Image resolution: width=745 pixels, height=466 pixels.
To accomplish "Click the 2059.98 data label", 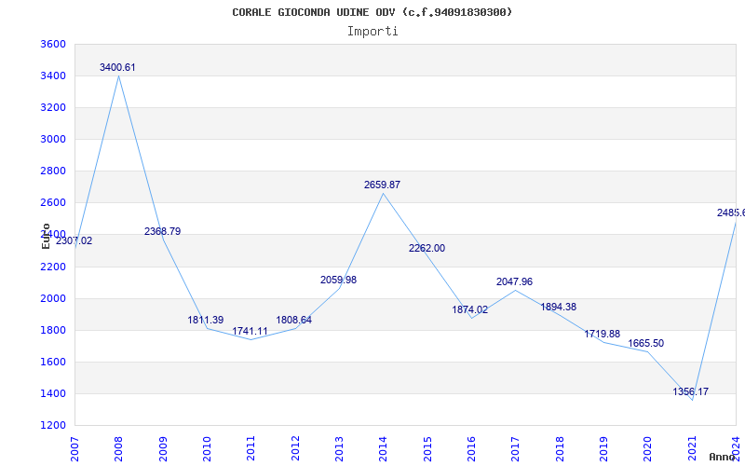I will point(338,281).
